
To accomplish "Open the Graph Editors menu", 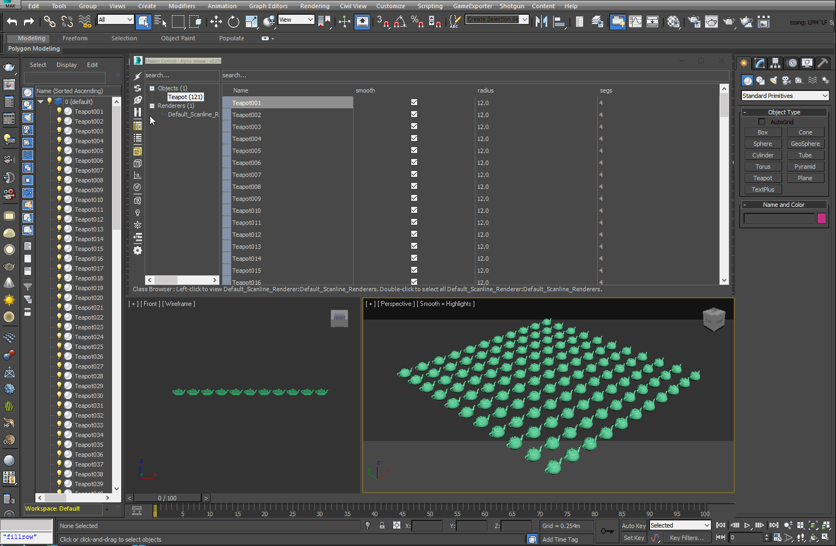I will [268, 6].
